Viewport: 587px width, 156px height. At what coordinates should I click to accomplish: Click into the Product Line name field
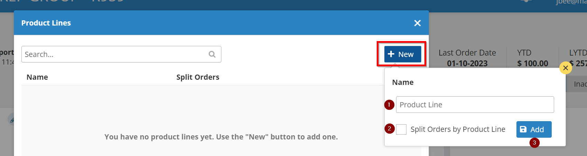click(475, 105)
